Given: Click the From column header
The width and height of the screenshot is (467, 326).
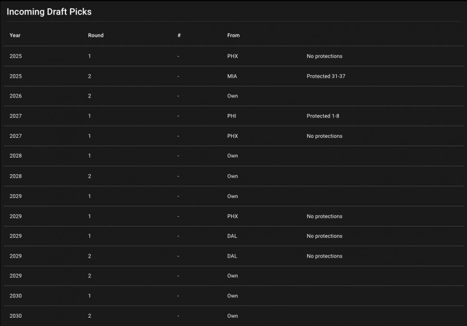Looking at the screenshot, I should point(233,35).
